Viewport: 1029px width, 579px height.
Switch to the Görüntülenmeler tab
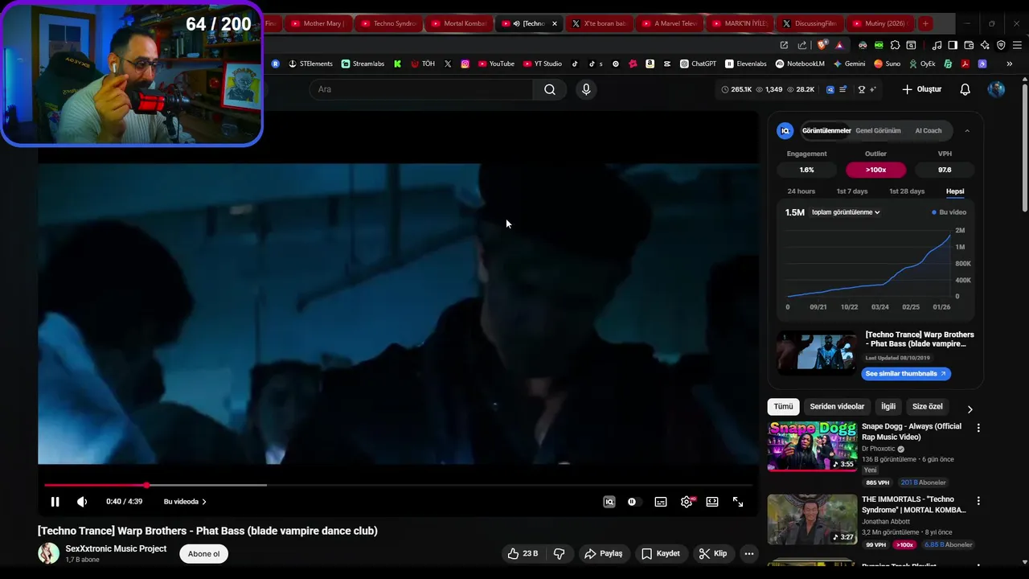pyautogui.click(x=826, y=130)
